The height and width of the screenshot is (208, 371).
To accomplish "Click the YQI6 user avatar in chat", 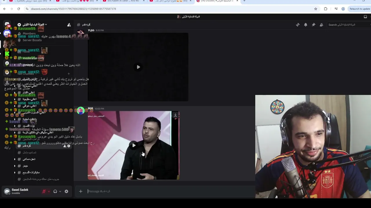I will tap(81, 33).
